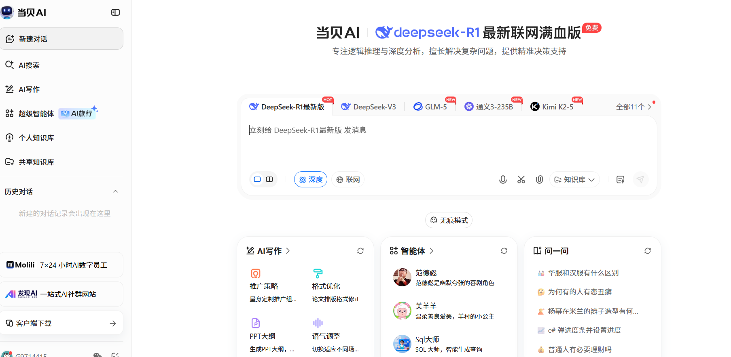Viewport: 731px width, 357px height.
Task: Select the DeepSeek-R1最新版 model tab
Action: click(286, 107)
